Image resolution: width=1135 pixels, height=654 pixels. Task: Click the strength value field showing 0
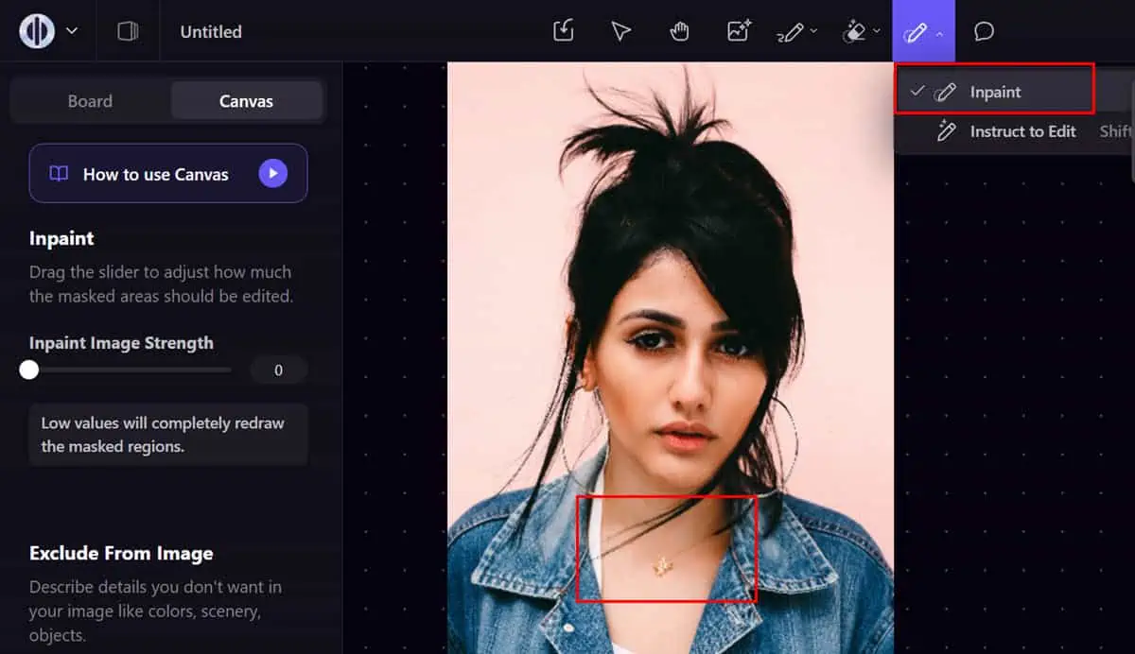(x=278, y=370)
